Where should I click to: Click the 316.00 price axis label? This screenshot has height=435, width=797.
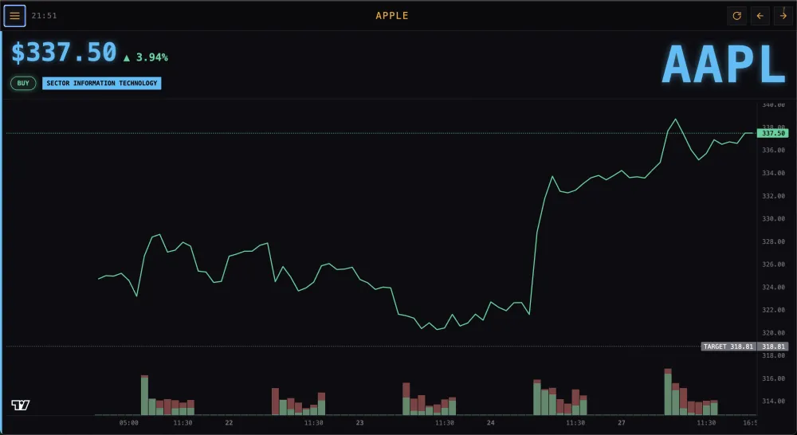coord(772,378)
